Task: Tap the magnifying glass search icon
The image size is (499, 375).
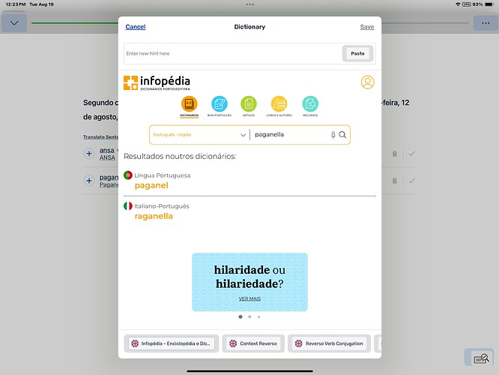Action: coord(342,135)
